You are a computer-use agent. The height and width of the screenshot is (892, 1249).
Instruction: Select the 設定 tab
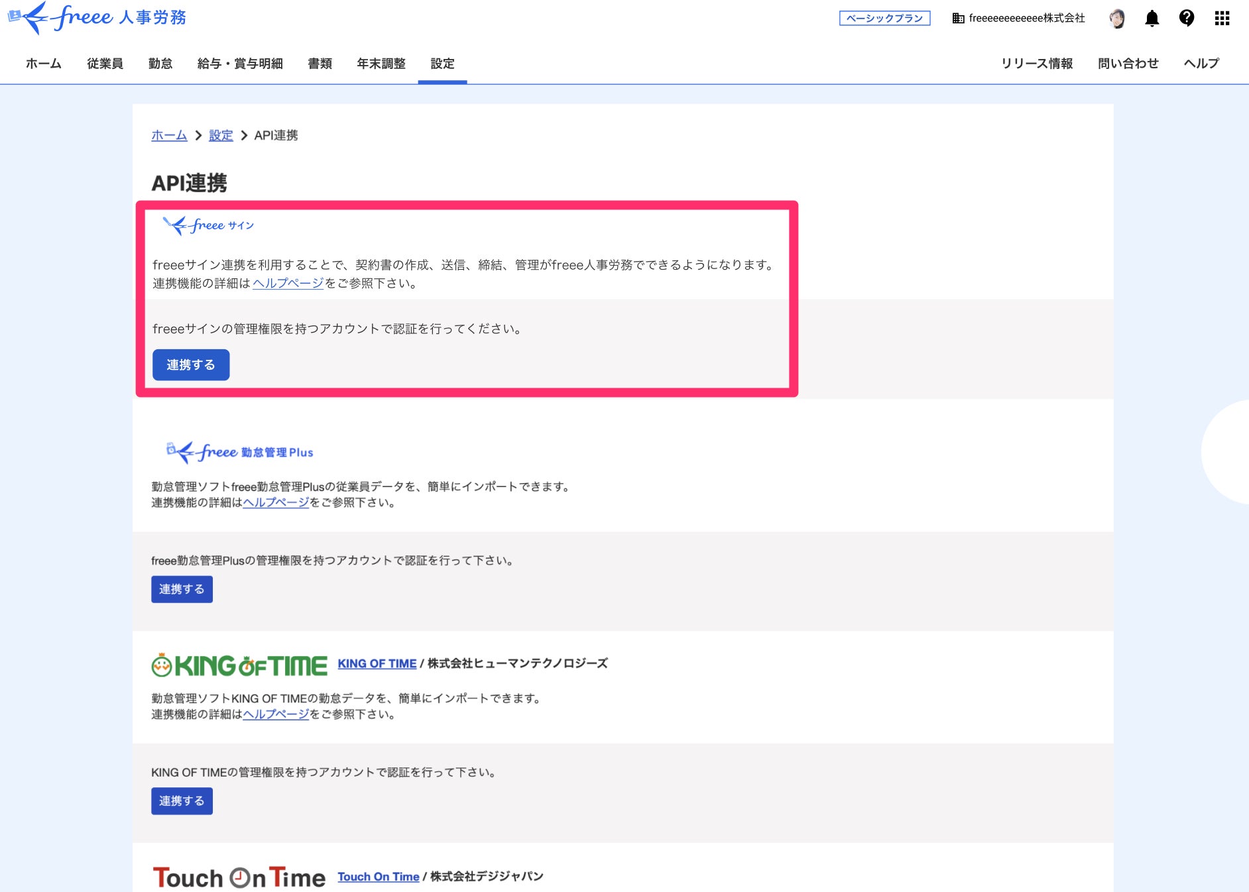pos(442,64)
